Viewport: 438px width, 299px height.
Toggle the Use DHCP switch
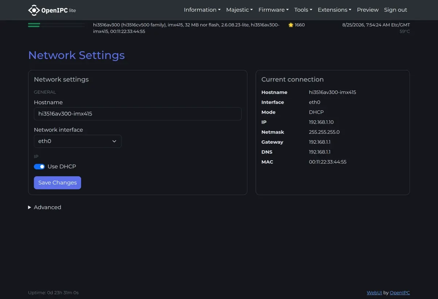39,167
